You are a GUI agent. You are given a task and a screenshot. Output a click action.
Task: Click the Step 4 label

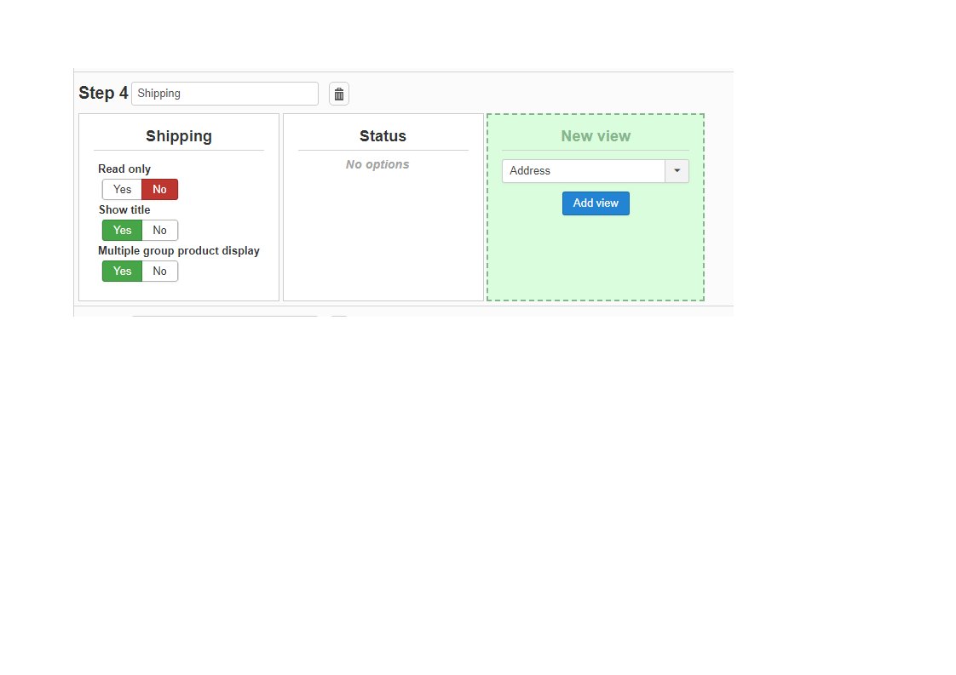(103, 93)
